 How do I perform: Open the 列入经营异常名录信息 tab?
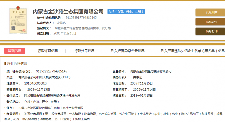(x=128, y=51)
